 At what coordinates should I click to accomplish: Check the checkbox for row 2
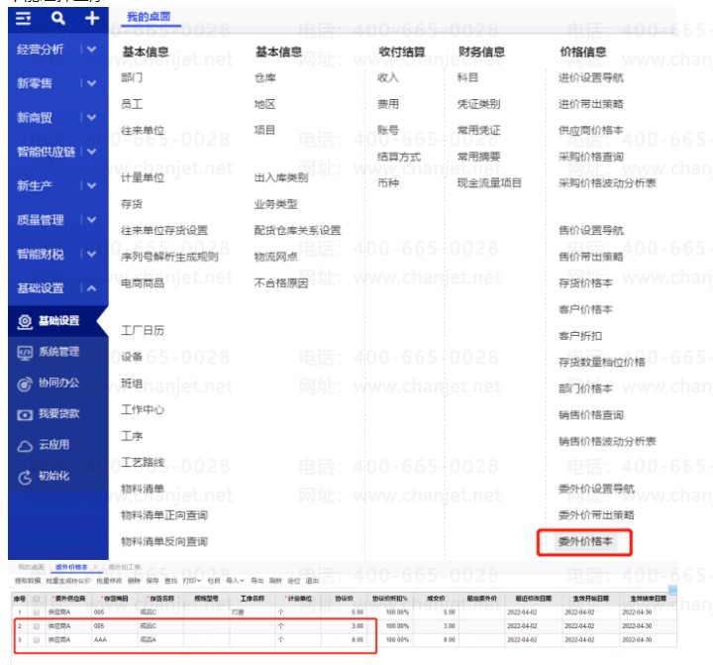point(37,626)
